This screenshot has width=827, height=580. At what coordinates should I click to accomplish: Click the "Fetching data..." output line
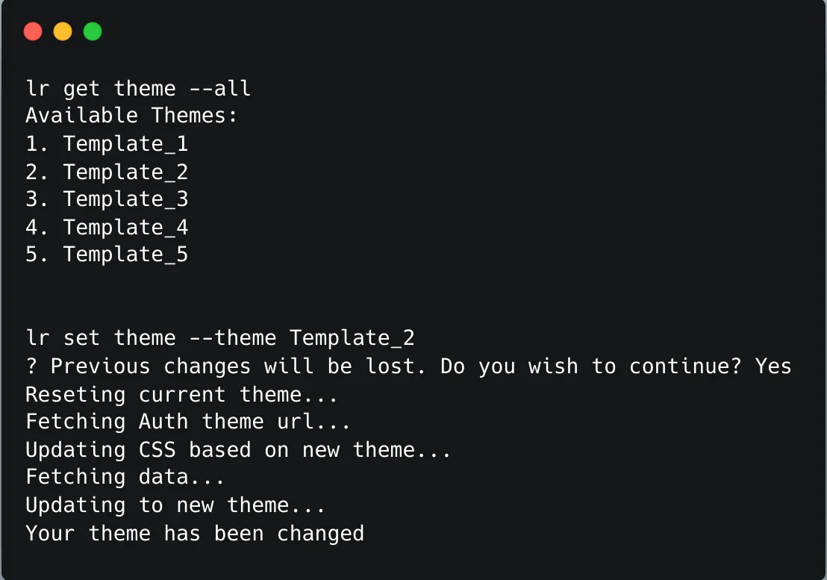pyautogui.click(x=125, y=477)
